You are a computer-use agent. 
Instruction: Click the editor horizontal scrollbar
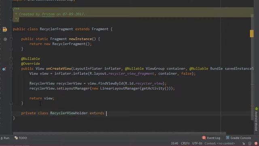(x=119, y=133)
